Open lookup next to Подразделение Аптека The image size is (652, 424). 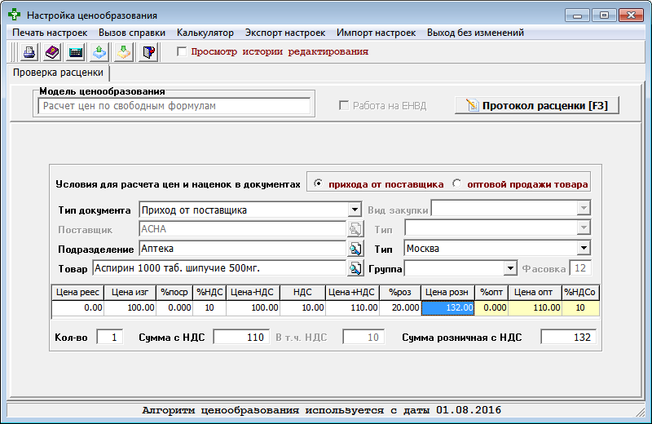(355, 249)
